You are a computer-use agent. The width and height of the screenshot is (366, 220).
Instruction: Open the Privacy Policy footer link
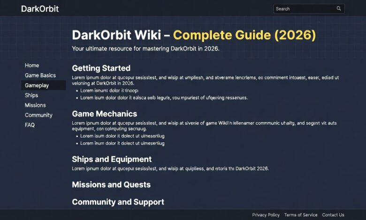pyautogui.click(x=266, y=215)
